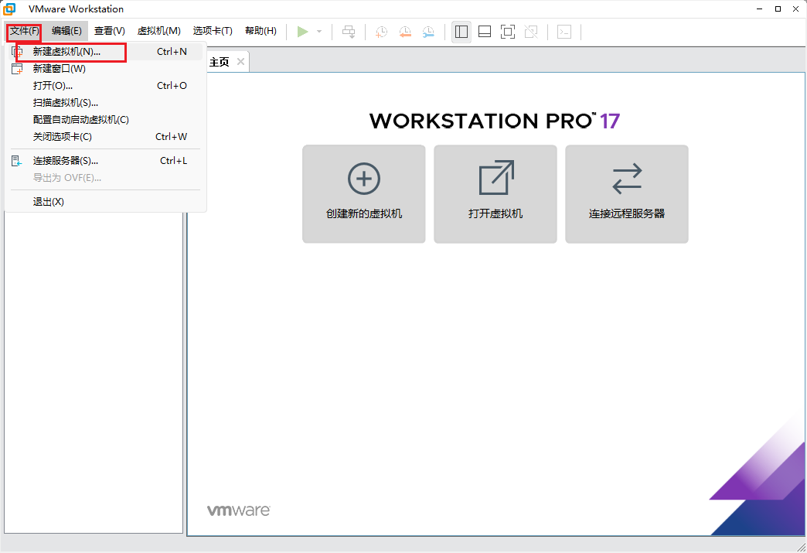Image resolution: width=807 pixels, height=553 pixels.
Task: Open the 查看(V) menu
Action: [x=110, y=31]
